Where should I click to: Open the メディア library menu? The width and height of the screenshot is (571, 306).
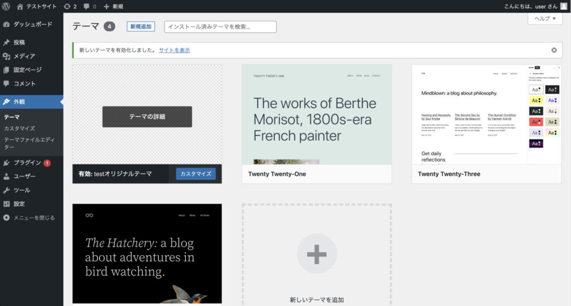pyautogui.click(x=24, y=56)
